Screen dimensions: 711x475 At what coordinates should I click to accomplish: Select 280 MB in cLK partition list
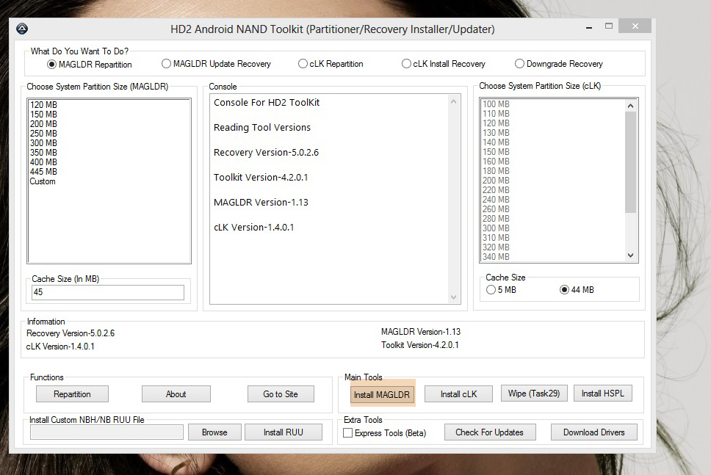pyautogui.click(x=496, y=218)
